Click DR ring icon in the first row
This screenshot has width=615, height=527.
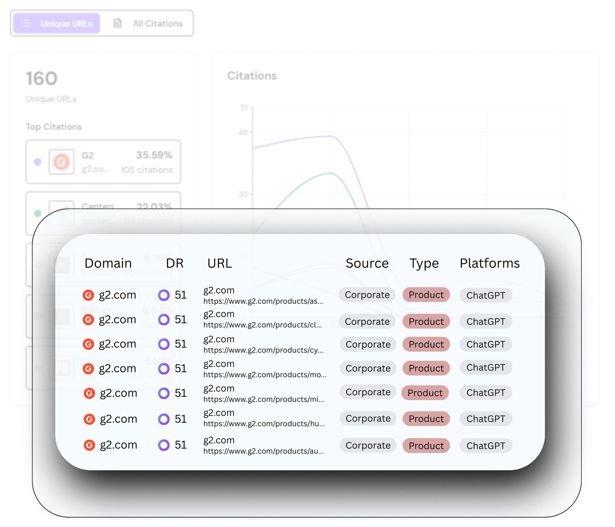pyautogui.click(x=164, y=295)
